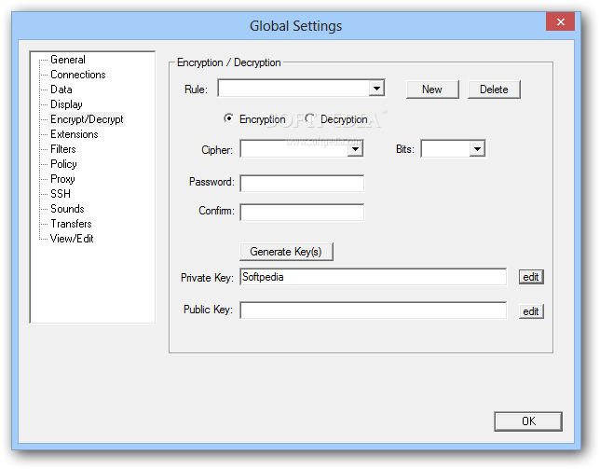The image size is (600, 469).
Task: Select Connections in the settings tree
Action: tap(77, 75)
